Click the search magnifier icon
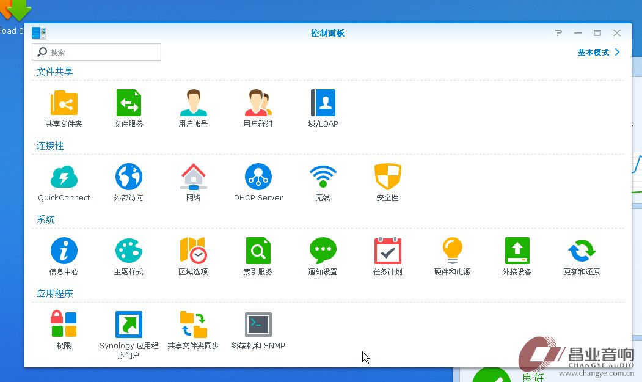 (42, 52)
